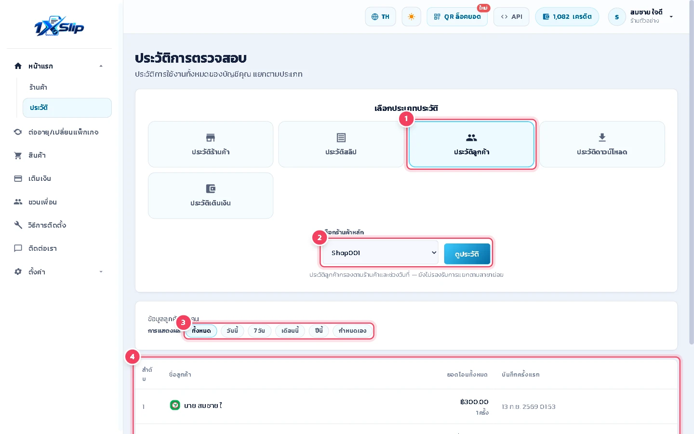Collapse the หน้าแรก sidebar section arrow
The height and width of the screenshot is (434, 694).
click(x=101, y=66)
